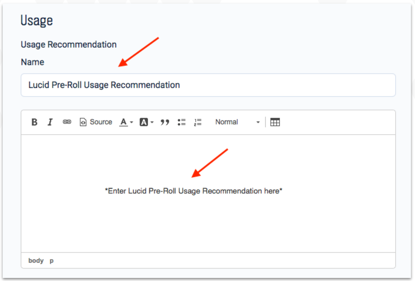
Task: Click the 'Enter Lucid Pre-Roll' text in editor
Action: [193, 191]
